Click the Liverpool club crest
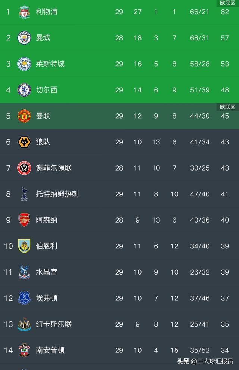The width and height of the screenshot is (239, 370). coord(24,12)
